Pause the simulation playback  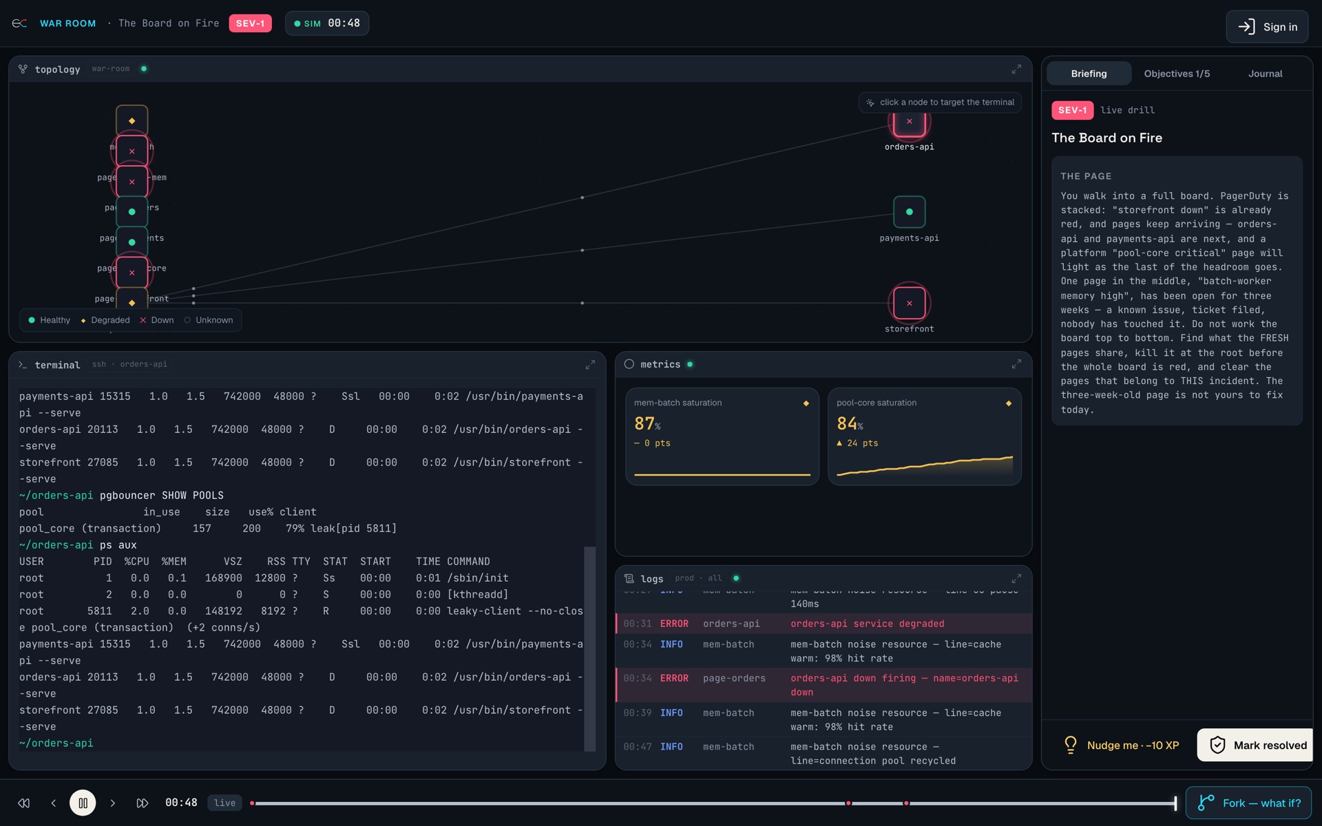coord(83,803)
